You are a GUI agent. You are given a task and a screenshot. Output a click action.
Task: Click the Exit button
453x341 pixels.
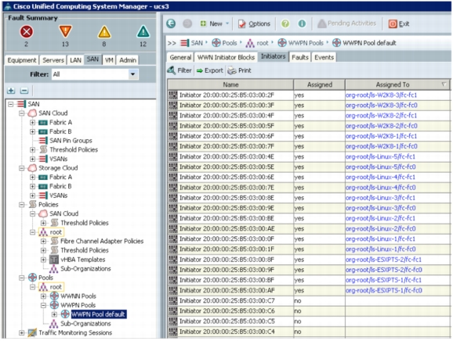pos(399,23)
